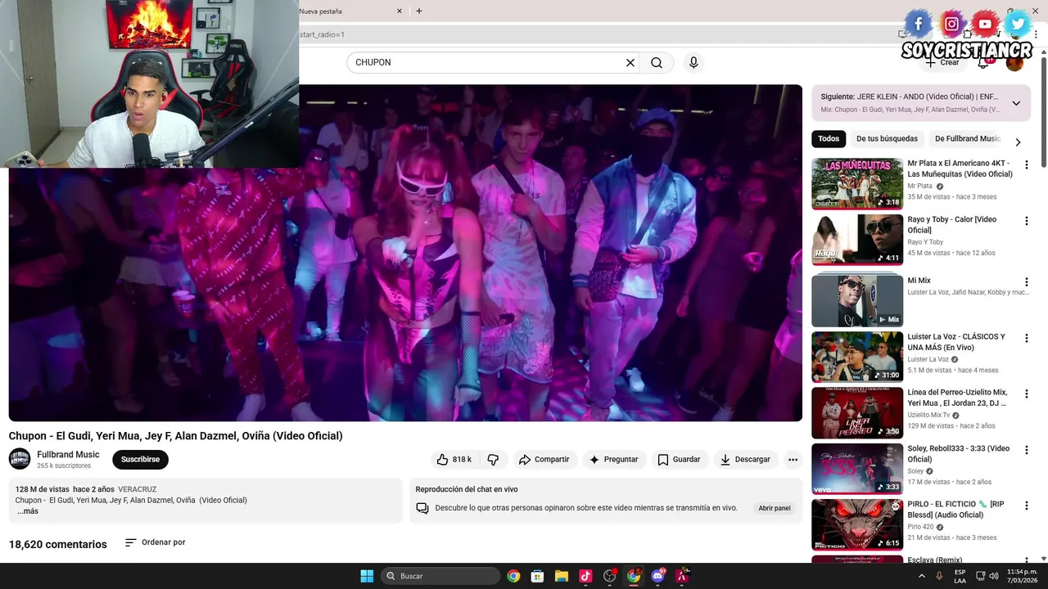The width and height of the screenshot is (1048, 589).
Task: Open Compartir share dialog
Action: [544, 460]
